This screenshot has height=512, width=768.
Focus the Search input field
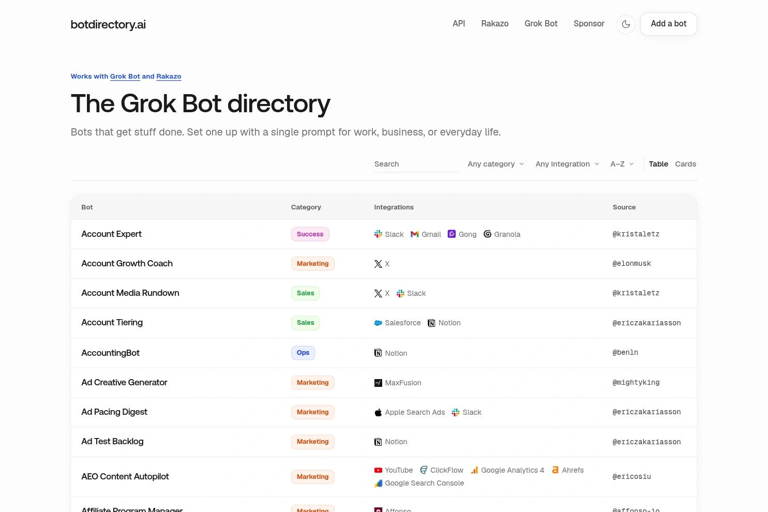[x=416, y=164]
